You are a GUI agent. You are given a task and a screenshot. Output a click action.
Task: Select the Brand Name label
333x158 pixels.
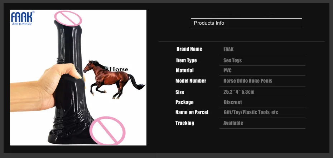point(189,49)
